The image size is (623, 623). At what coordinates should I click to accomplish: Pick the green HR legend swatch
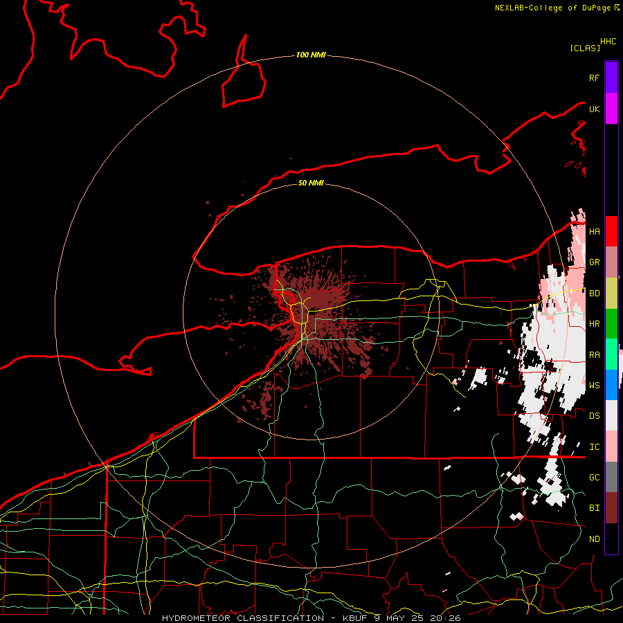(x=611, y=324)
